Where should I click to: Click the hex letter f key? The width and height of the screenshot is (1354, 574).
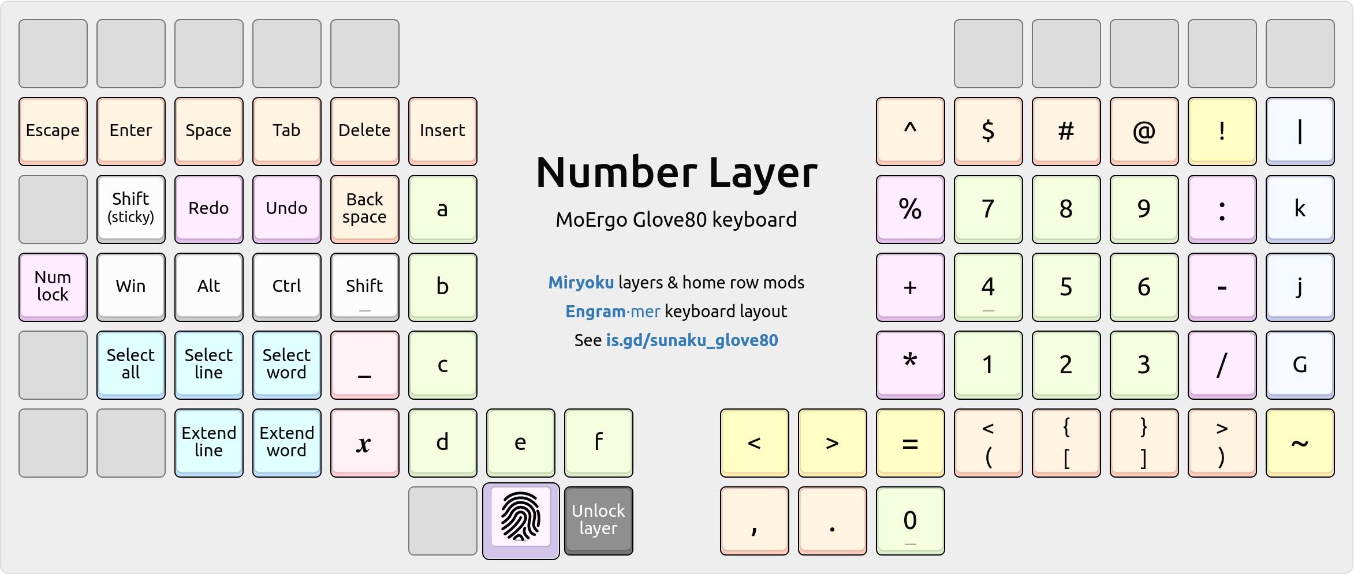click(599, 443)
